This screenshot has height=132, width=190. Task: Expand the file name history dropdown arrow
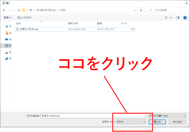(144, 116)
